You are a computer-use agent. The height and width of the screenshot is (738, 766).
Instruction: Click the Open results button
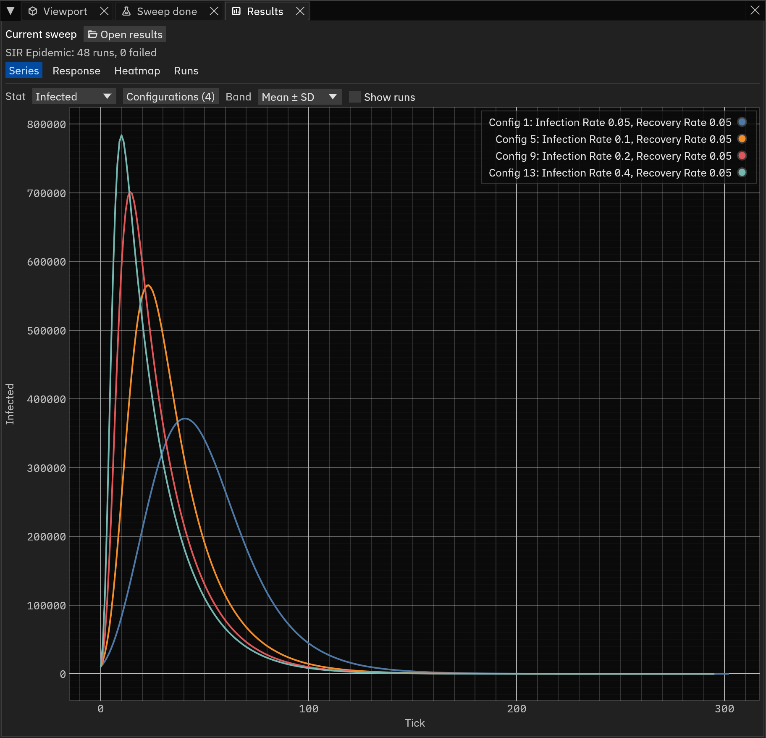125,34
